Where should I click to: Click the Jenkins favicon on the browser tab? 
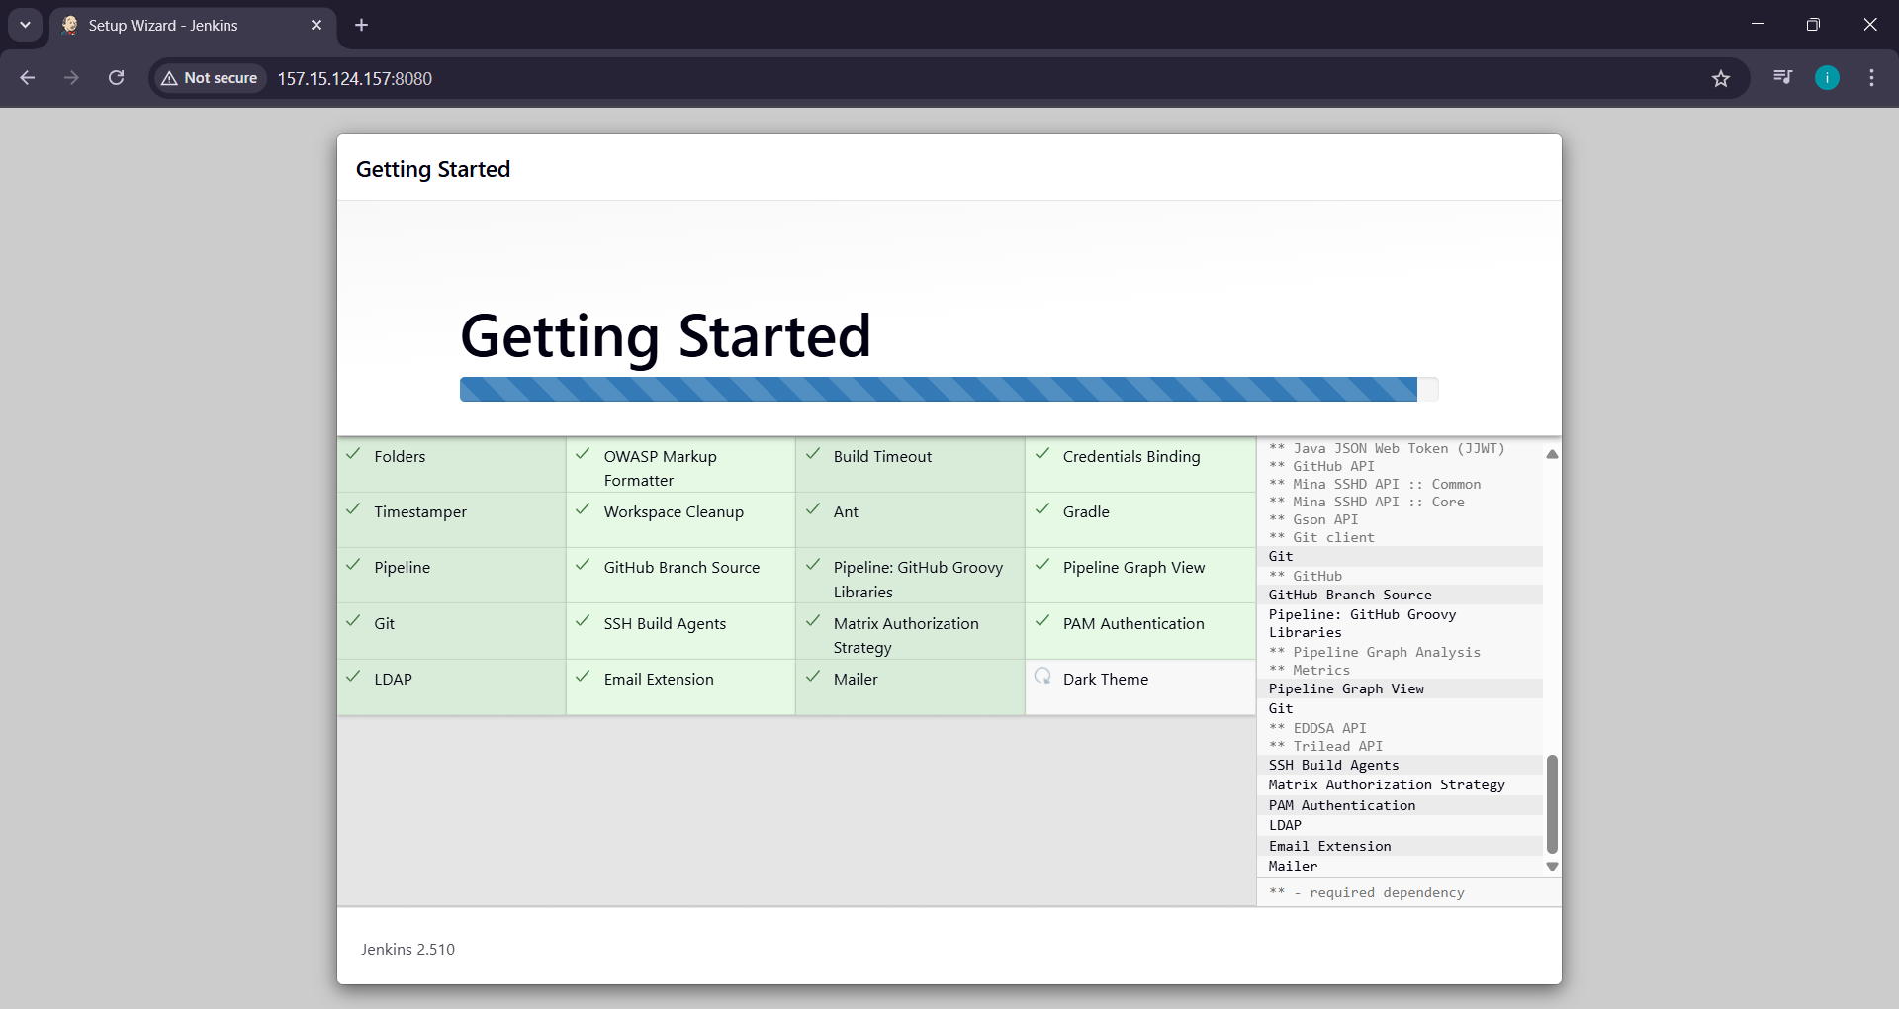69,26
